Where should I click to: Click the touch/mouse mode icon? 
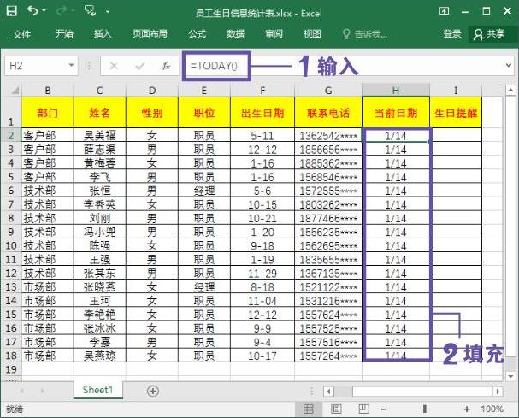click(90, 10)
